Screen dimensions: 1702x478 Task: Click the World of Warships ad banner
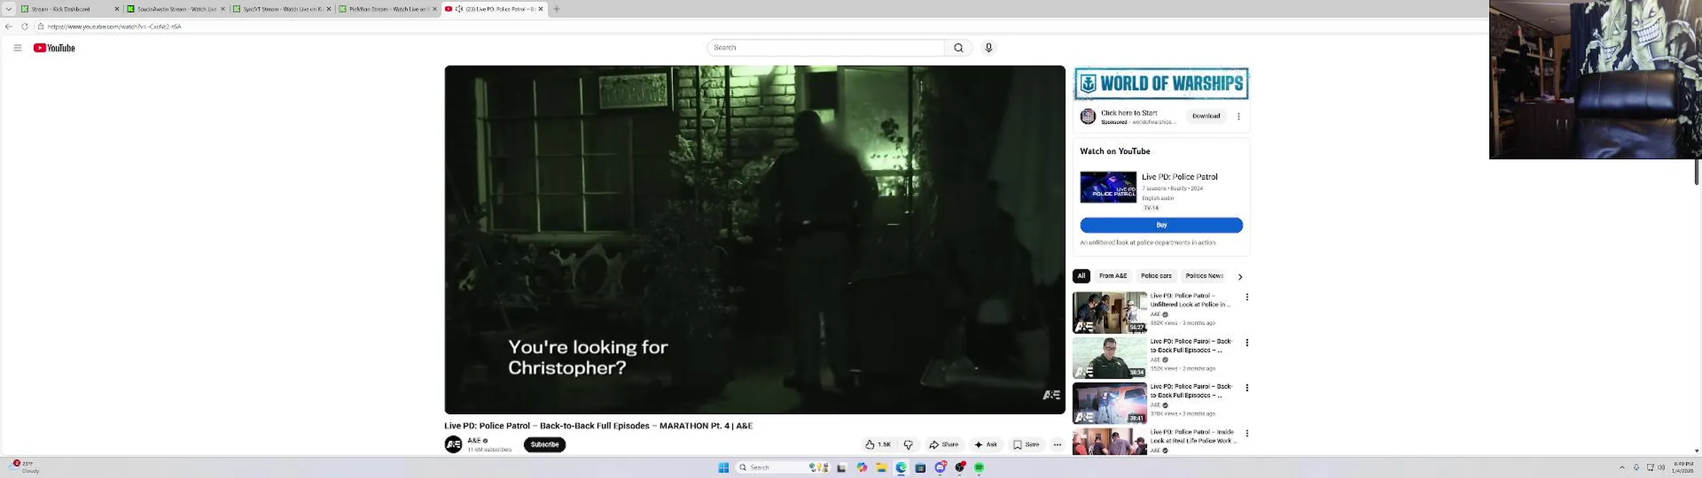point(1161,84)
